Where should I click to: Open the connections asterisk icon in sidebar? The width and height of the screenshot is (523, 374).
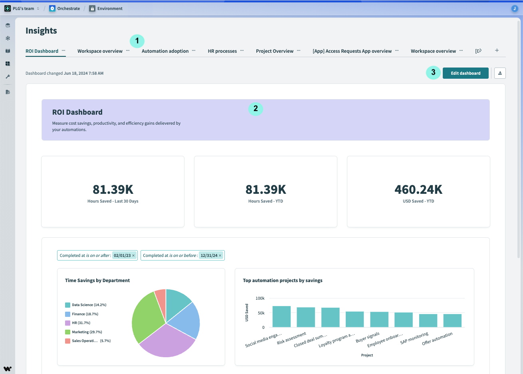pos(8,38)
